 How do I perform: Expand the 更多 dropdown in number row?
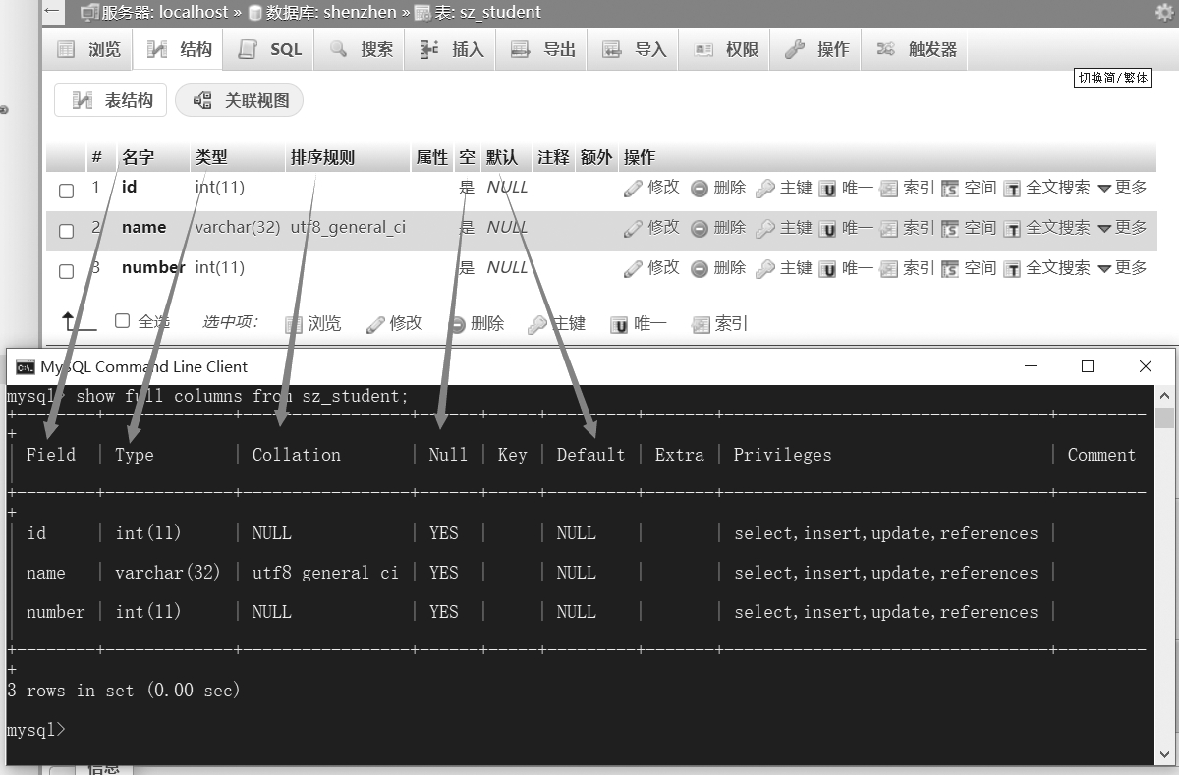(1122, 267)
